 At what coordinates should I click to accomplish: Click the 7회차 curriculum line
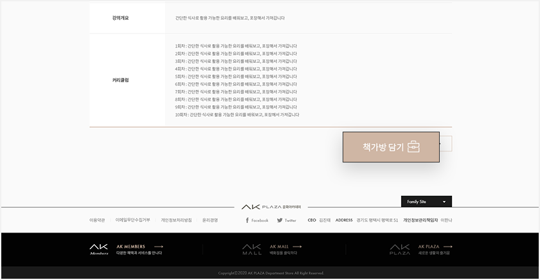pyautogui.click(x=236, y=92)
